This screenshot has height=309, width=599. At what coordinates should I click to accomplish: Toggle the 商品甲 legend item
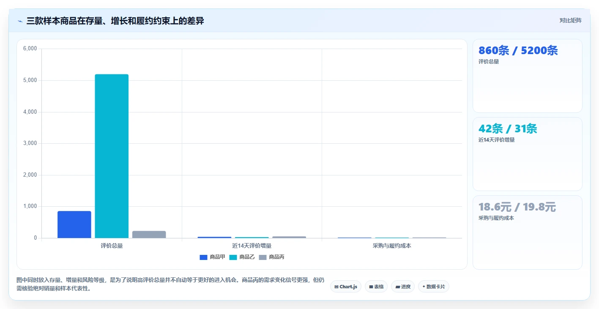click(x=212, y=257)
